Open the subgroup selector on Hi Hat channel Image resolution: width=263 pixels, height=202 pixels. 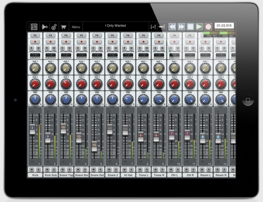(x=128, y=55)
